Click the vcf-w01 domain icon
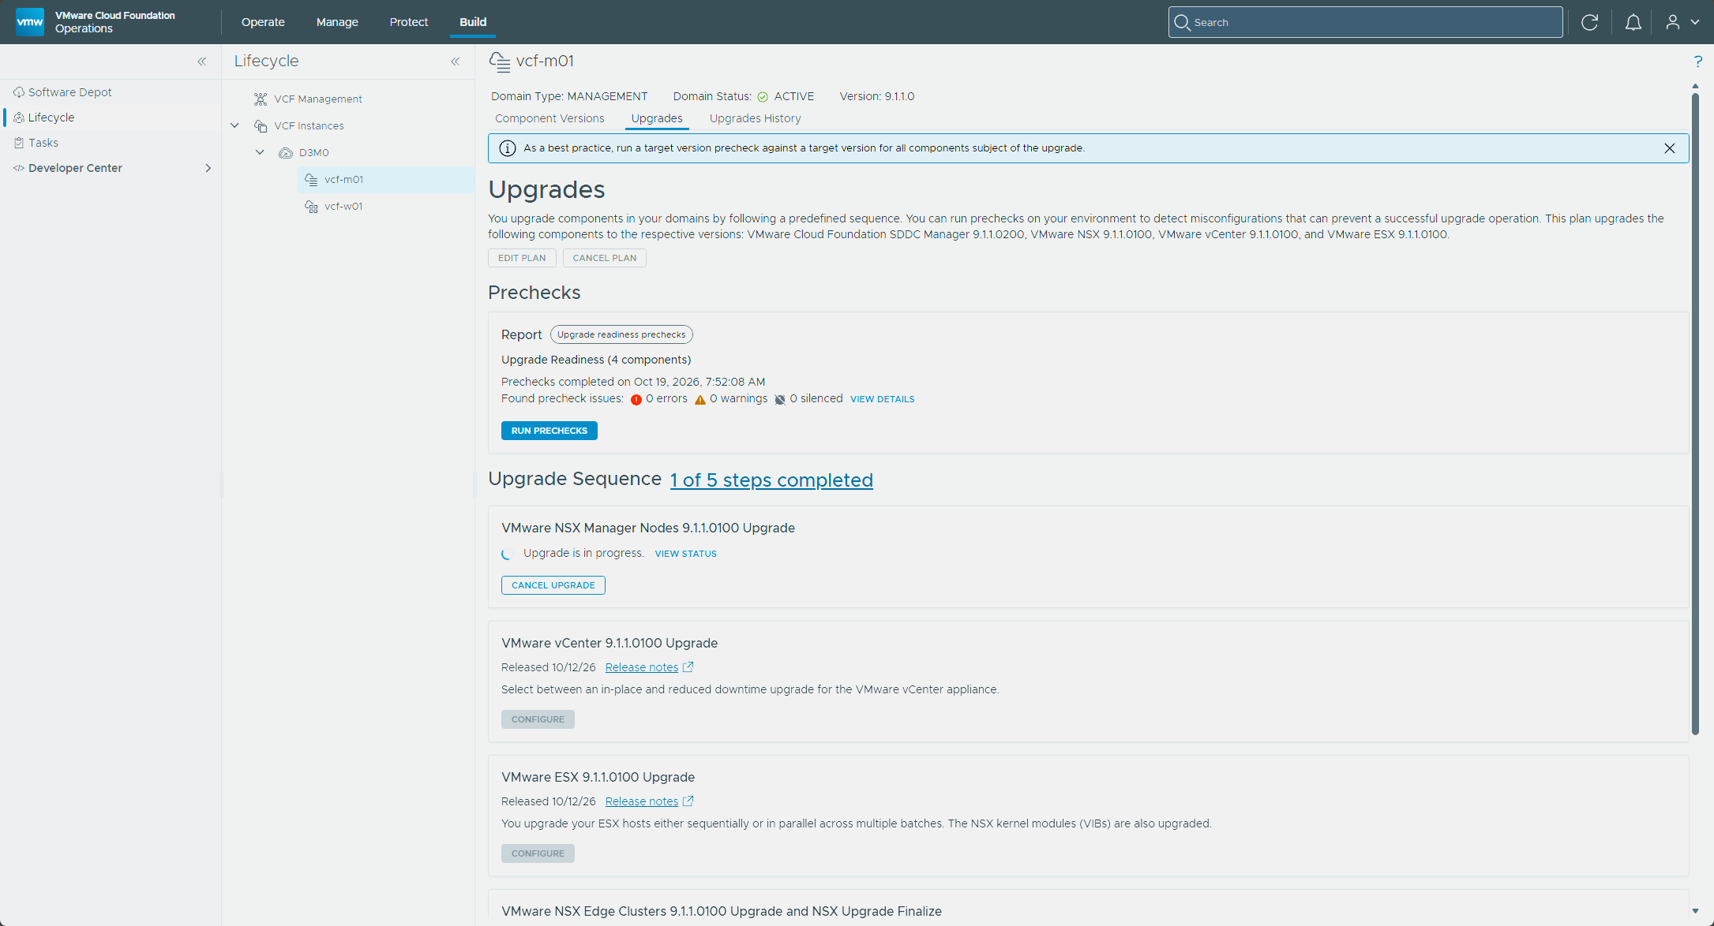The width and height of the screenshot is (1714, 926). click(311, 207)
